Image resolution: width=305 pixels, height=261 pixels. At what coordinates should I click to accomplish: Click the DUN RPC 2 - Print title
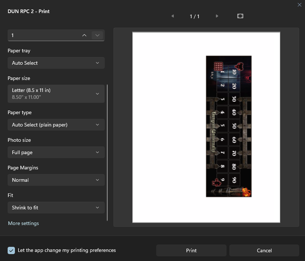29,11
